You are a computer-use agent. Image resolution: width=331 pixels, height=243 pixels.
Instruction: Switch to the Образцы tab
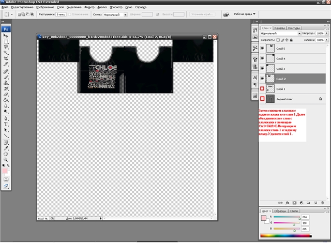[280, 211]
